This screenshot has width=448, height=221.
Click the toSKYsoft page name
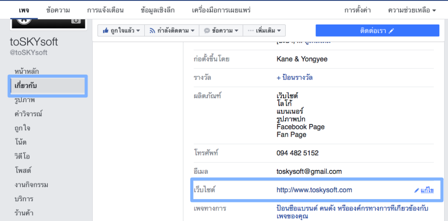click(34, 42)
